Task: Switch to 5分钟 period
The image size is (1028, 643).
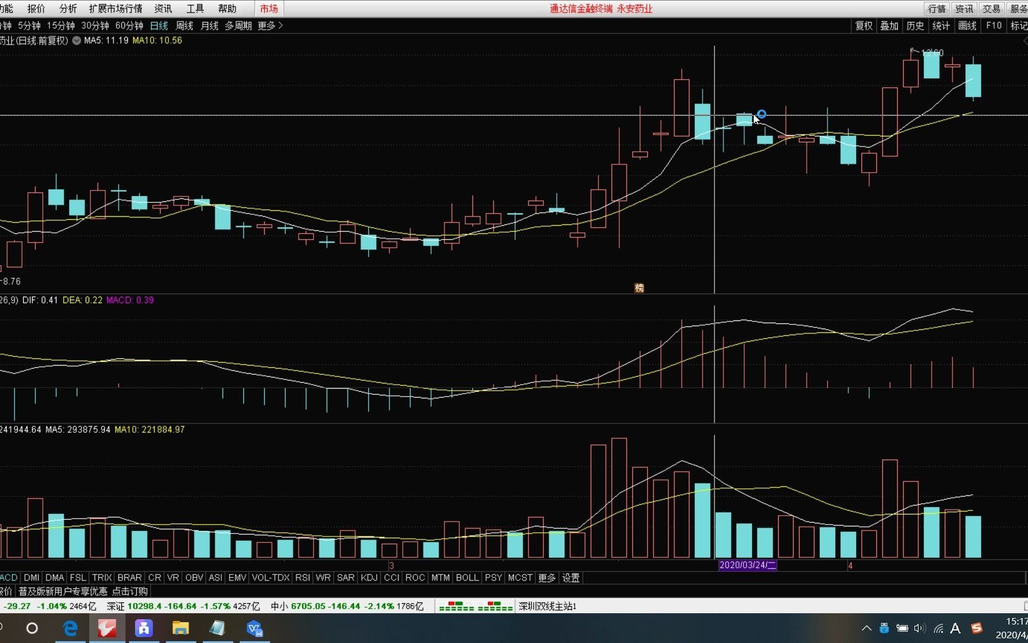Action: [x=29, y=26]
